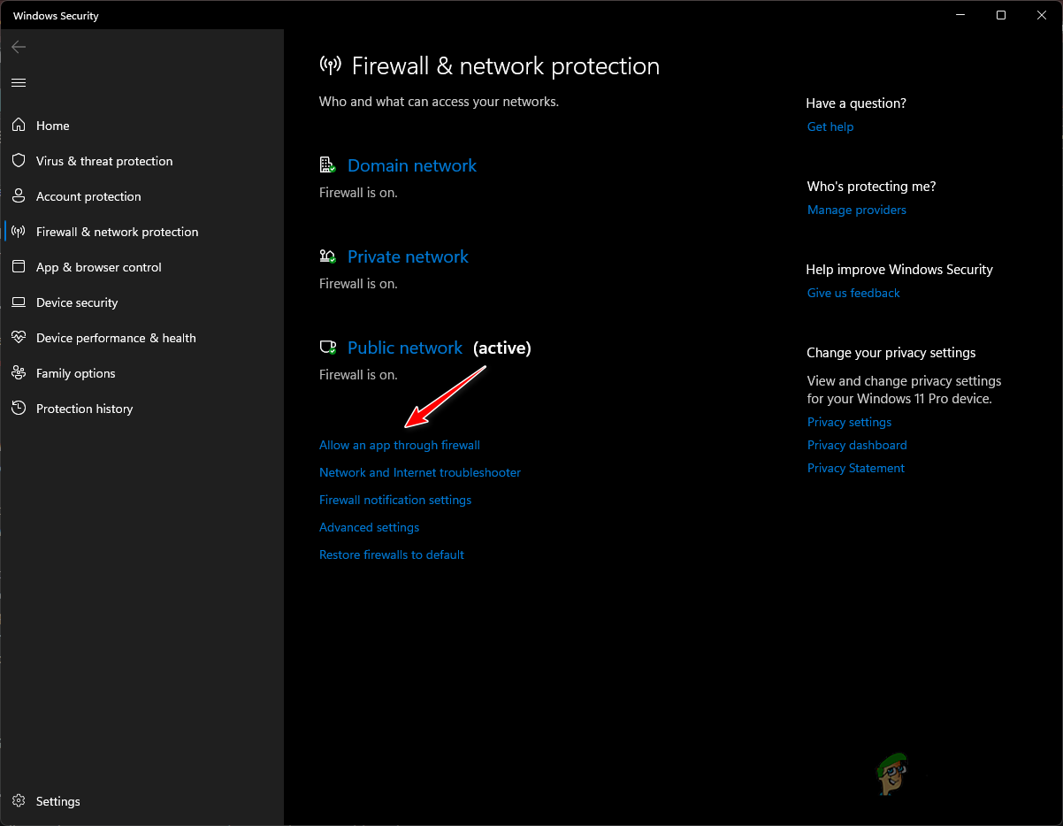Click the Domain network building icon
The image size is (1063, 826).
tap(327, 164)
